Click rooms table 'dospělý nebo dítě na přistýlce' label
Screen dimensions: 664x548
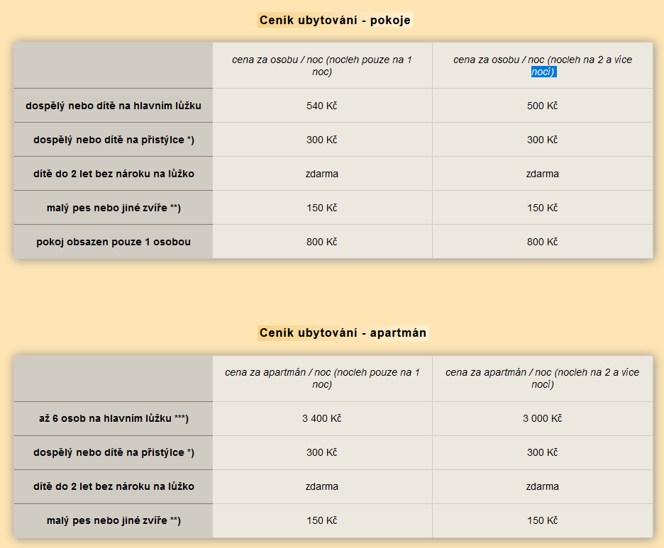[114, 140]
